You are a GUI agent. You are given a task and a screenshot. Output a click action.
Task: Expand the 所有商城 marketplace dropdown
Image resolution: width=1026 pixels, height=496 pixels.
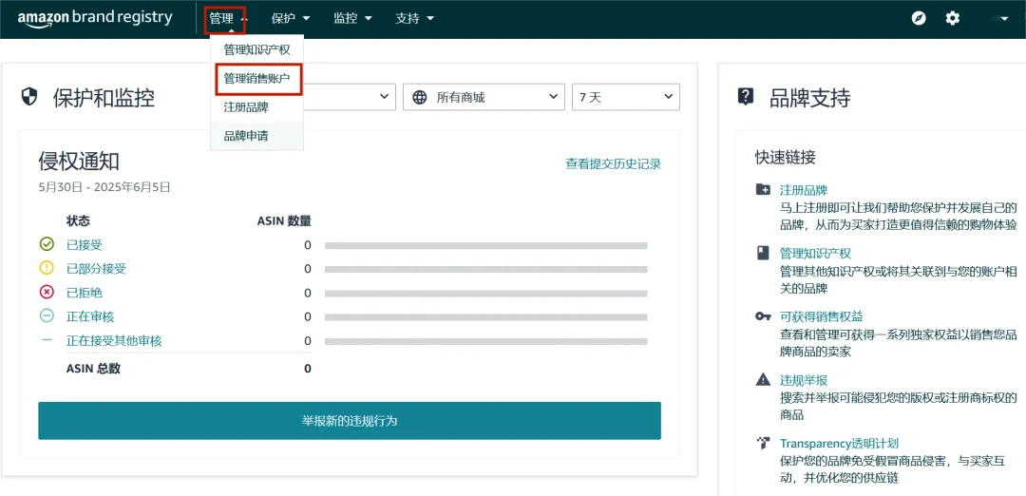tap(484, 97)
